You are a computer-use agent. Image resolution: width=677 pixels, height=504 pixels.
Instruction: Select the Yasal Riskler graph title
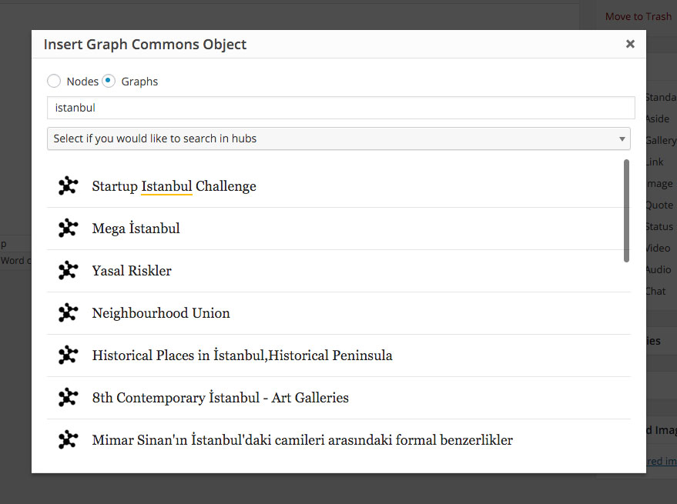(132, 271)
